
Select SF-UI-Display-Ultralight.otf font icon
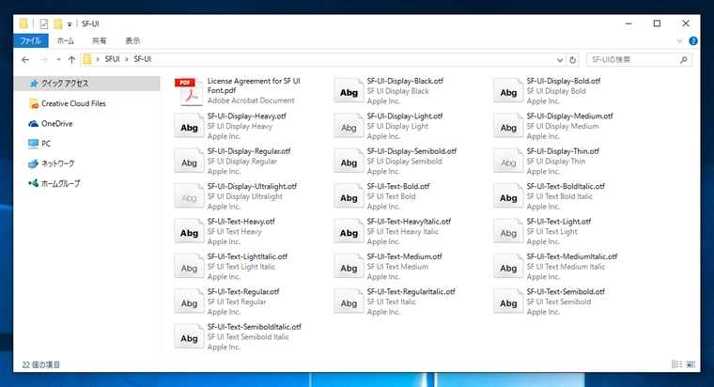[189, 196]
